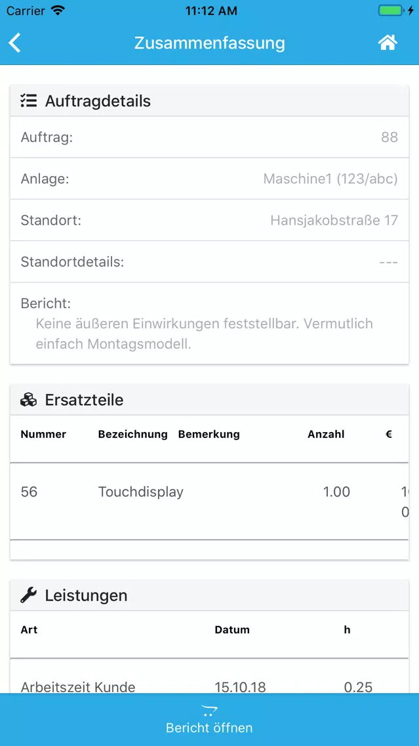Select the Auftrag row showing 88

click(x=210, y=137)
